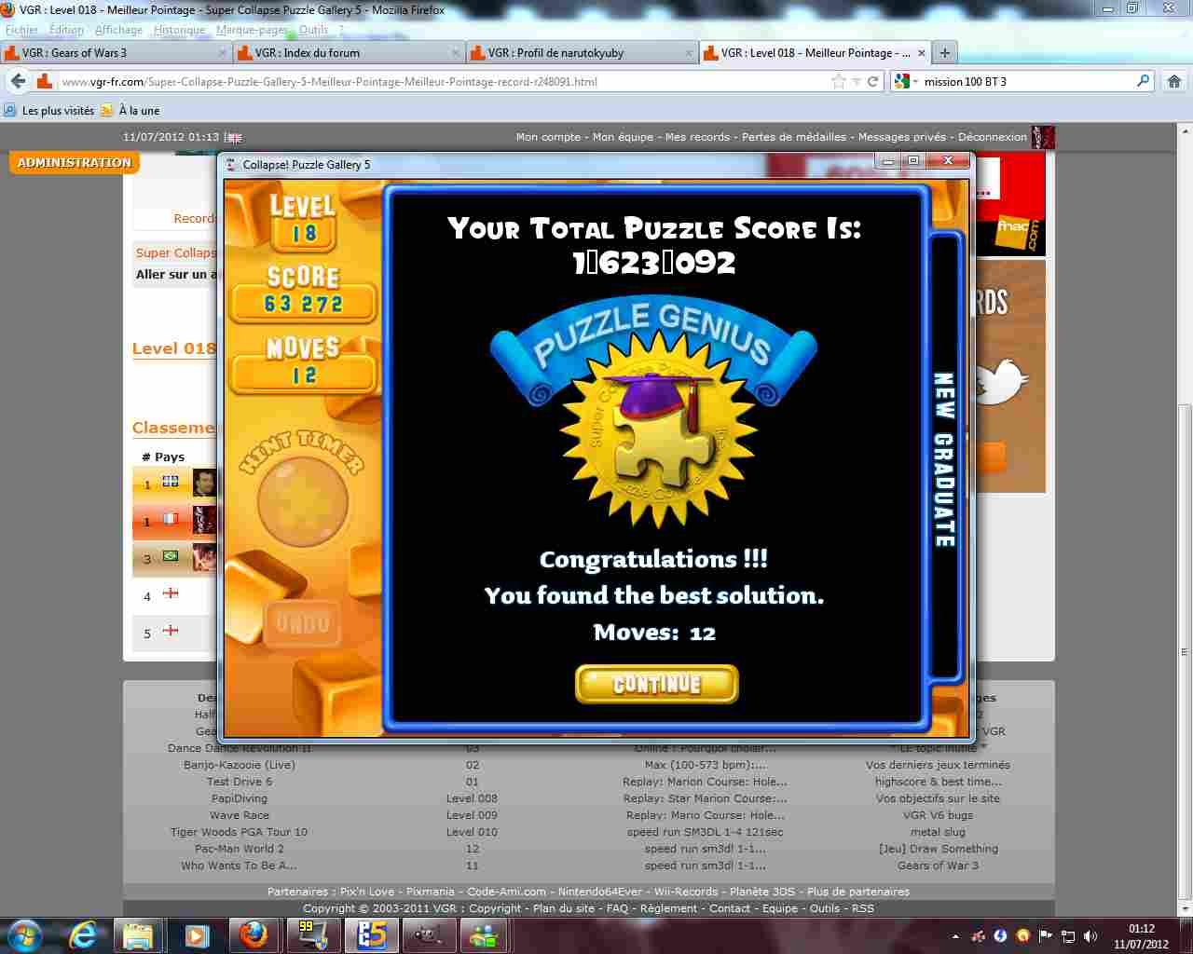This screenshot has width=1193, height=954.
Task: Click the search magnifier icon
Action: (x=1143, y=82)
